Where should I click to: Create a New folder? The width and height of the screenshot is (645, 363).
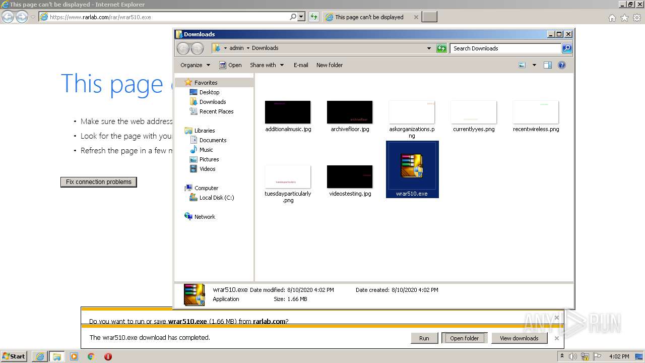tap(330, 65)
